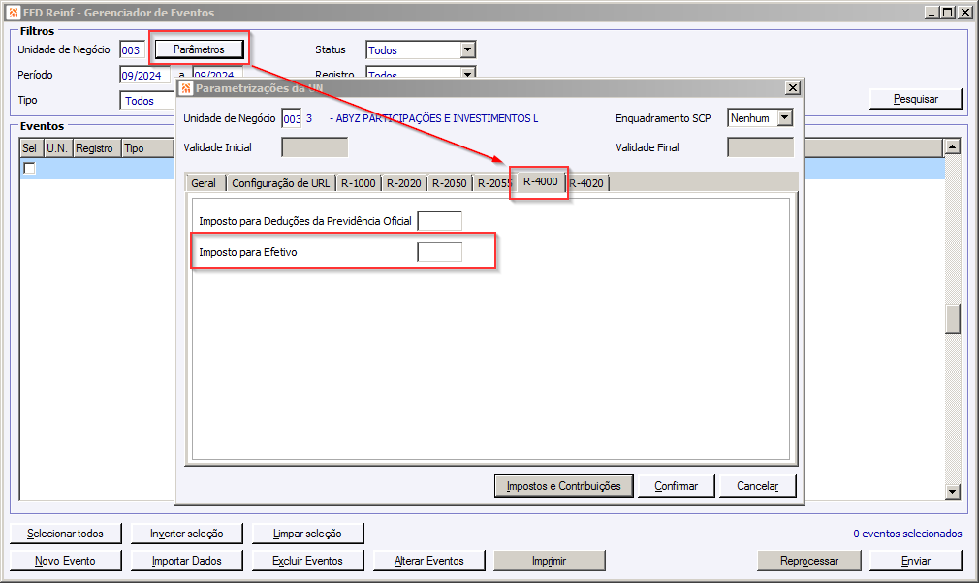Viewport: 979px width, 583px height.
Task: Expand the Enquadramento SCP dropdown
Action: [x=785, y=117]
